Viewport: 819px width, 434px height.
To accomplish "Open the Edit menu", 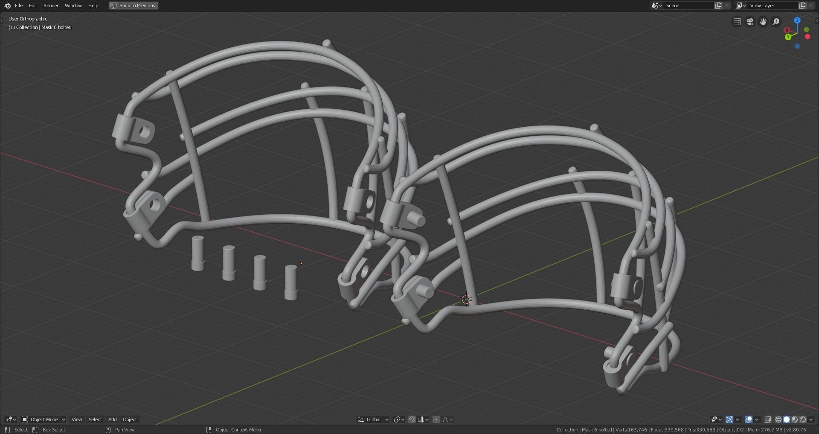I will (33, 6).
